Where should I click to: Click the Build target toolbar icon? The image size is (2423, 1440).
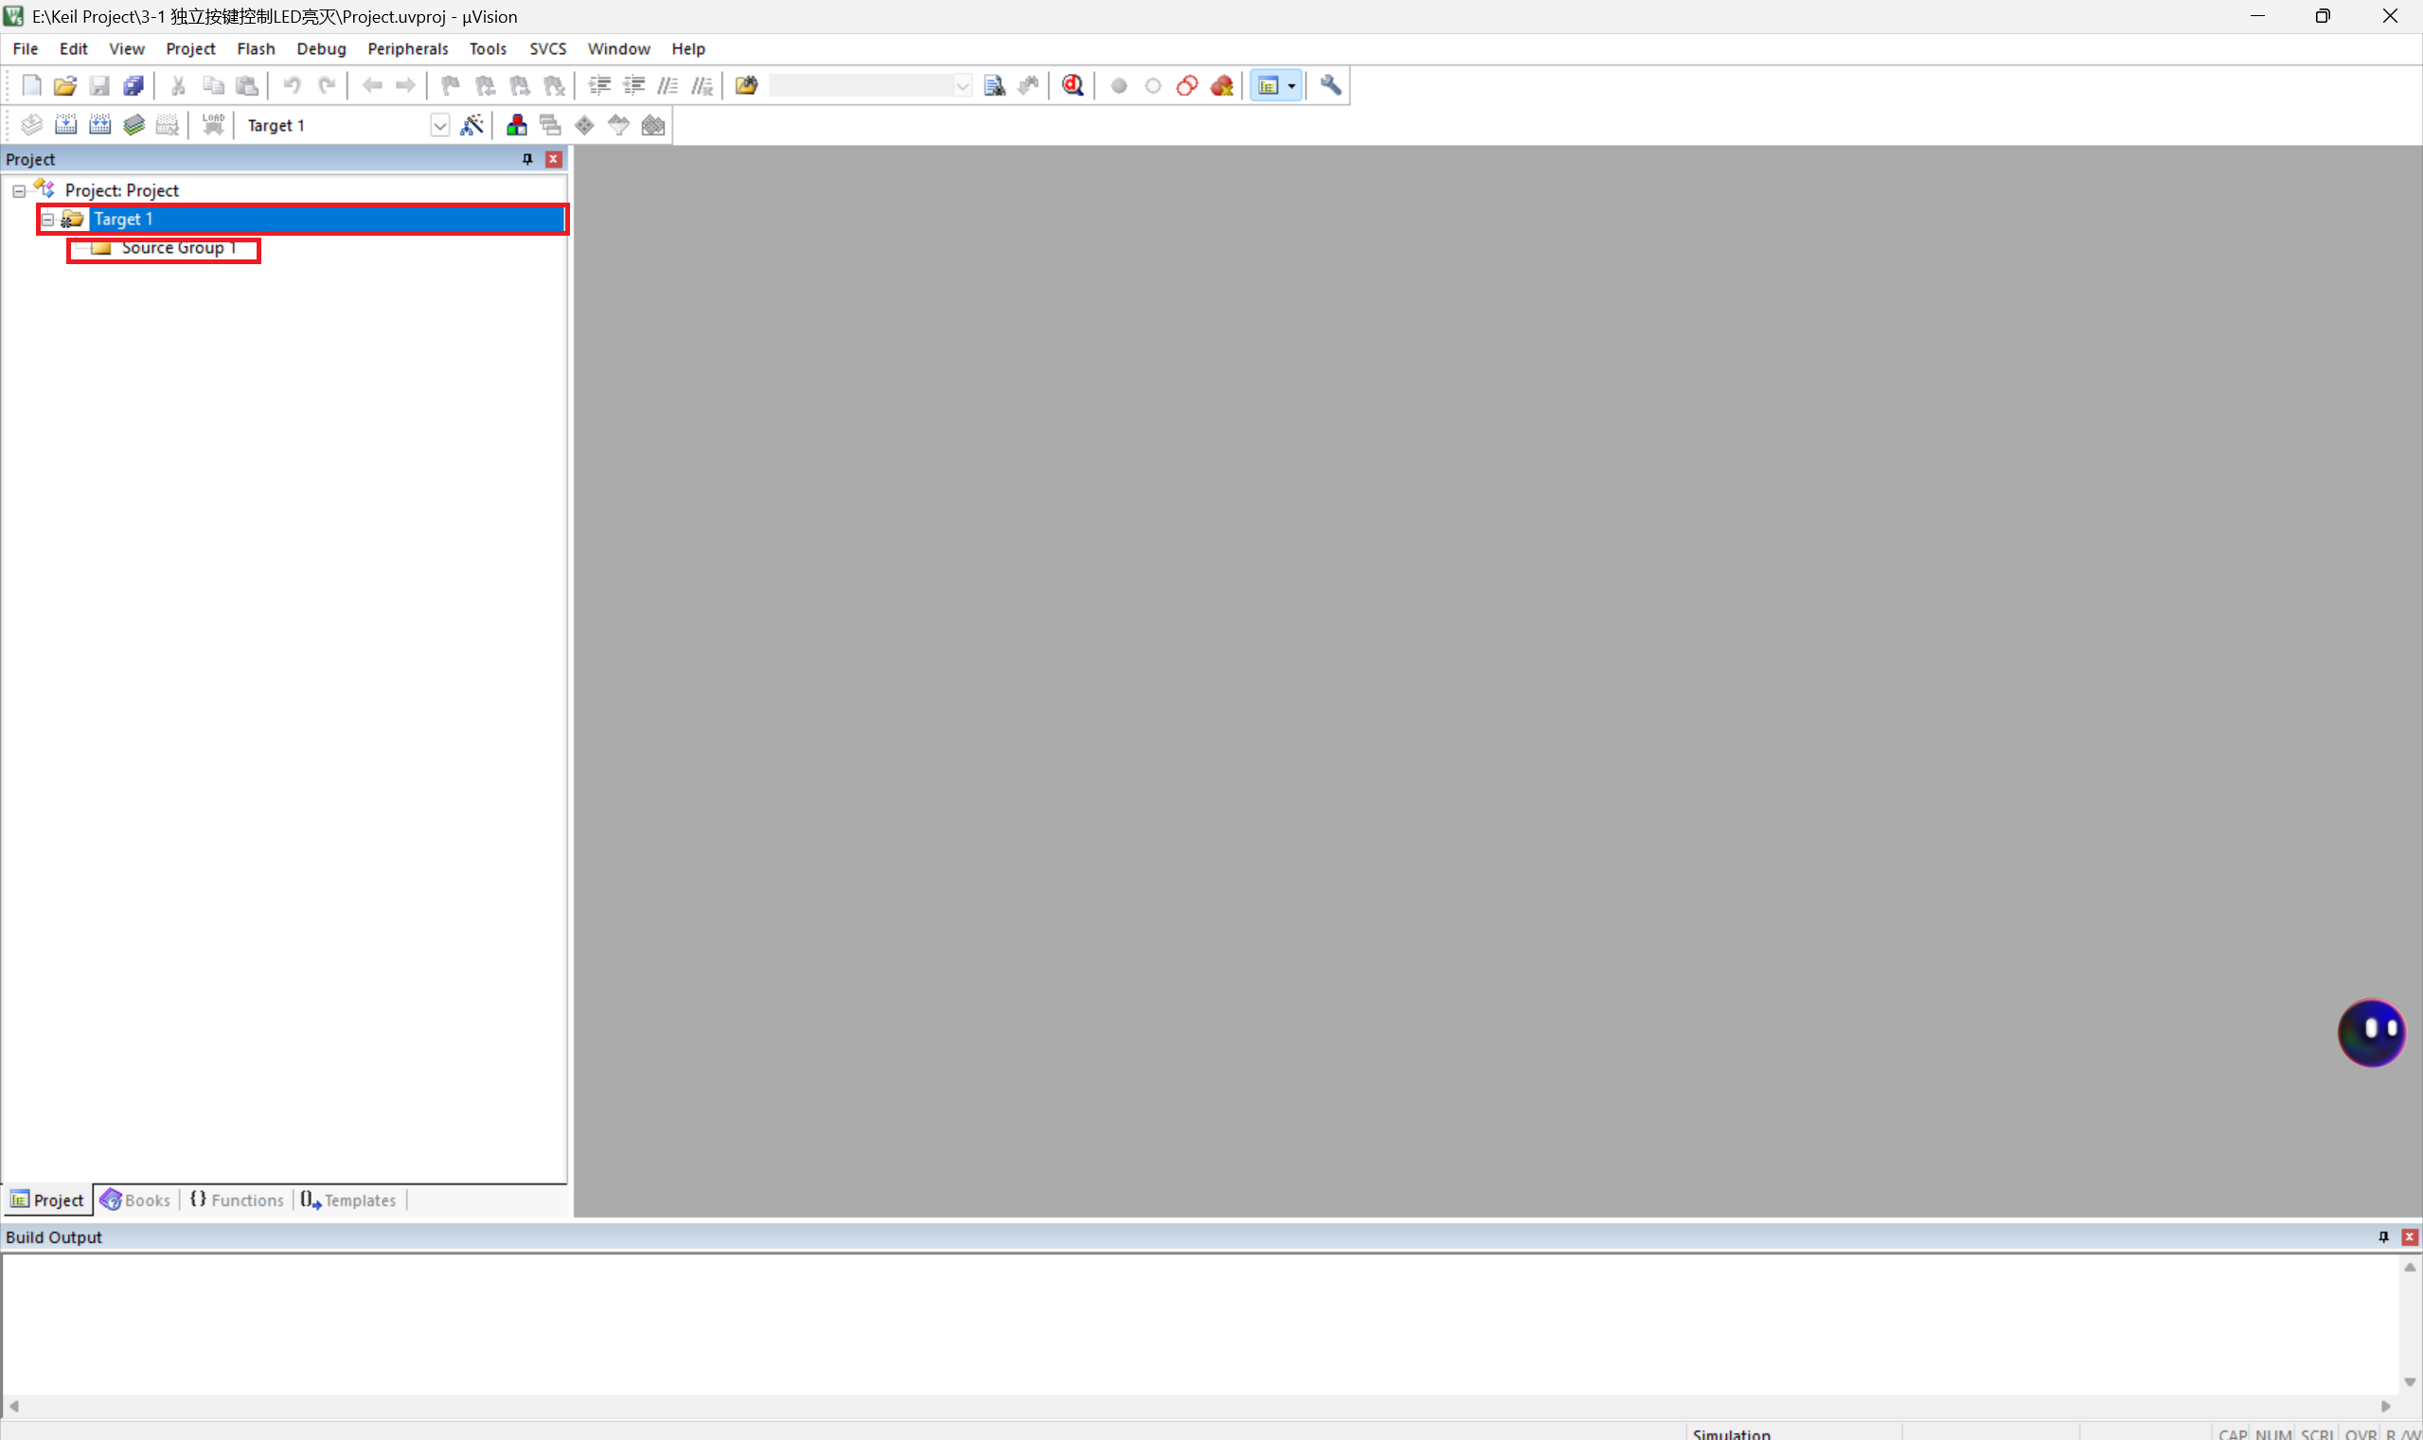(66, 125)
